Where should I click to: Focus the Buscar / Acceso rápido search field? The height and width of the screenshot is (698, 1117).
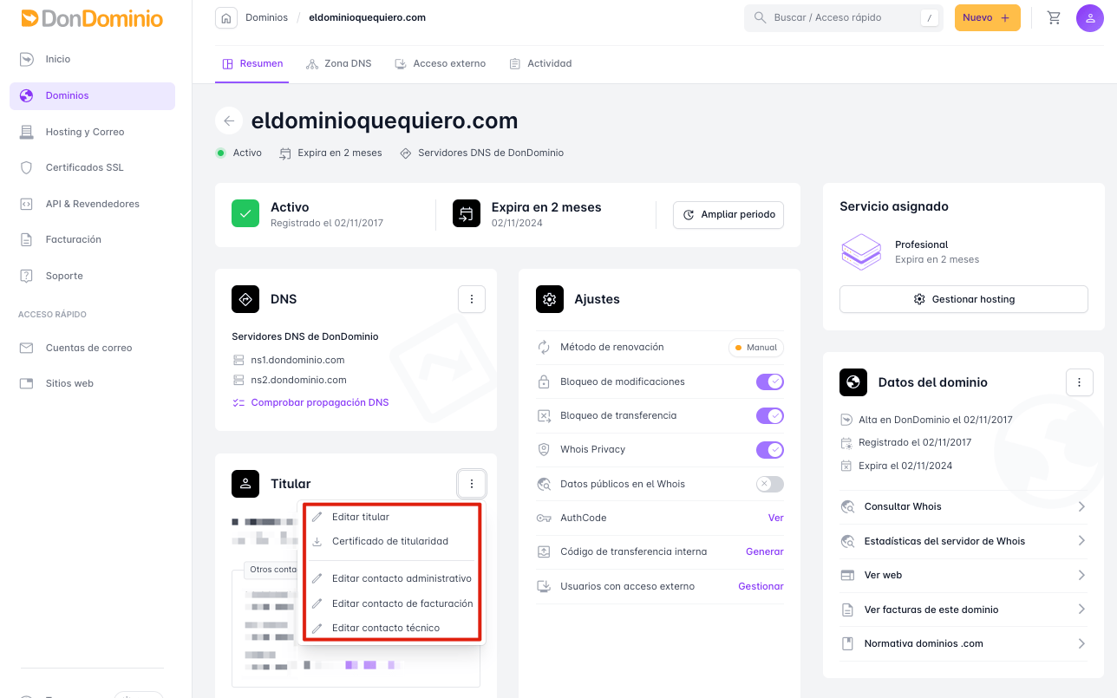(x=843, y=17)
